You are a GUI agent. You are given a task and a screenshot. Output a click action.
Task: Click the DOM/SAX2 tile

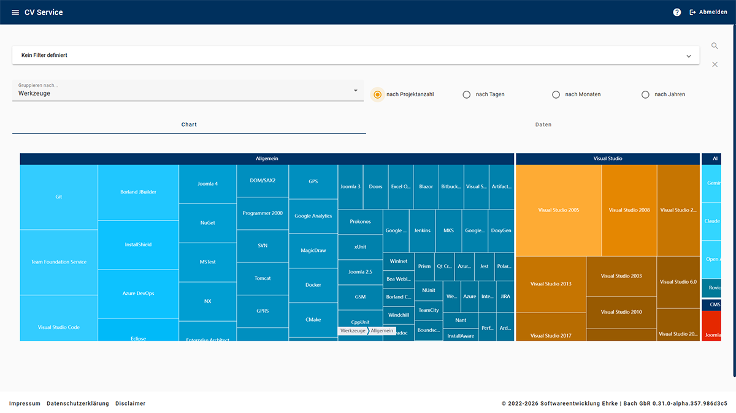[263, 181]
